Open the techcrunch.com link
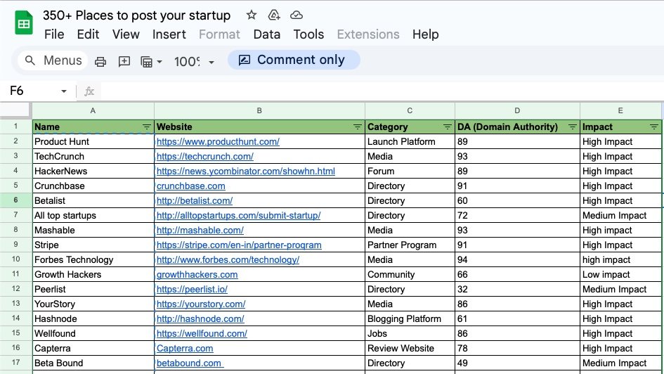Screen dimensions: 664x374 point(205,157)
